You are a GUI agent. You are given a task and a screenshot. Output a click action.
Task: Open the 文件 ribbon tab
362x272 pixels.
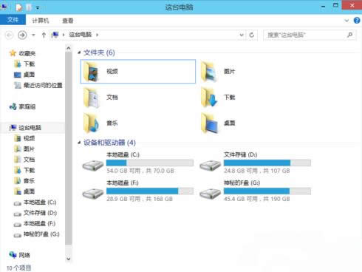tap(13, 20)
